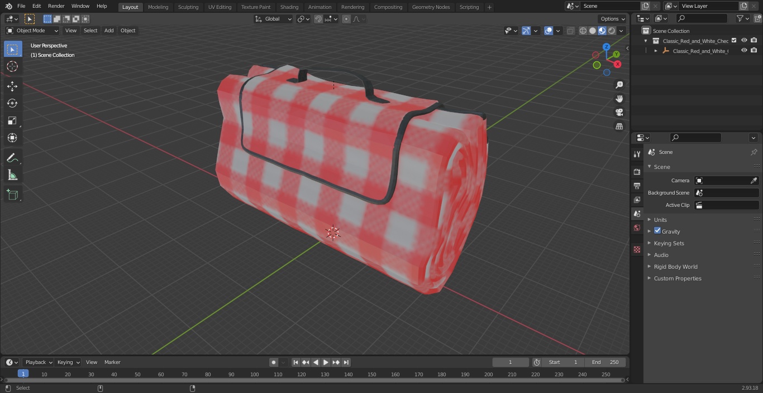Select the Annotate tool
The height and width of the screenshot is (393, 763).
click(x=12, y=158)
